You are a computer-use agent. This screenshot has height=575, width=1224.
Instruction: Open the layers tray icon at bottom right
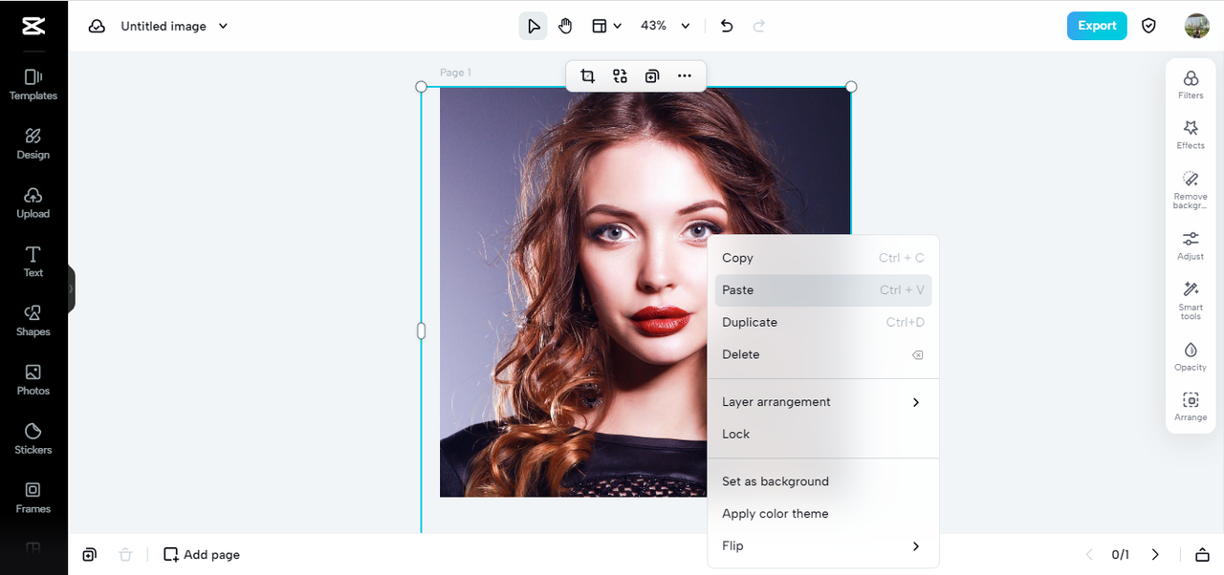(x=1202, y=554)
